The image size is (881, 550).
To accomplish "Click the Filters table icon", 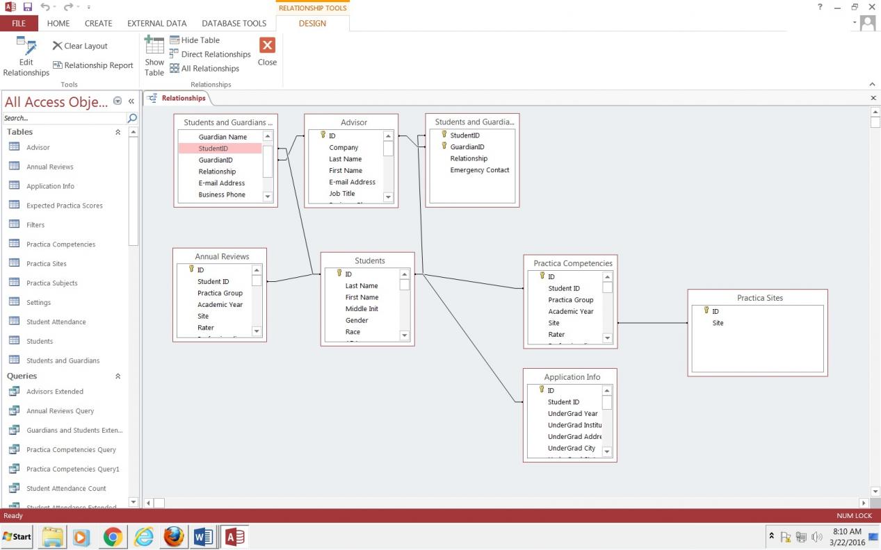I will tap(14, 224).
